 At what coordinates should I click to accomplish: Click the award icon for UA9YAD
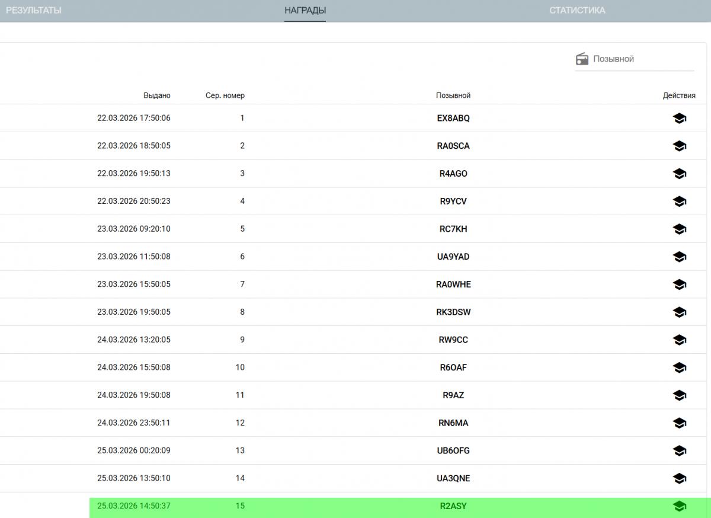(679, 257)
